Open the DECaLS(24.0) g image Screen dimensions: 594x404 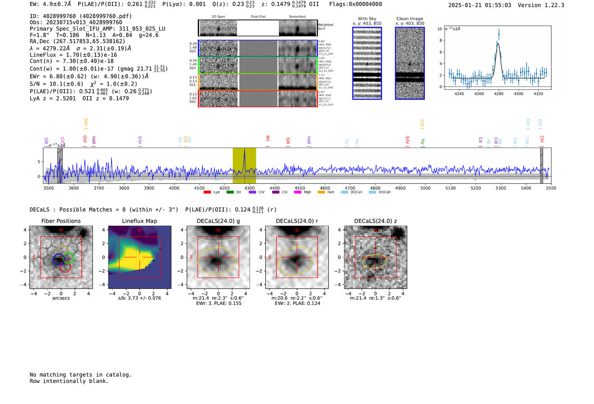(218, 257)
